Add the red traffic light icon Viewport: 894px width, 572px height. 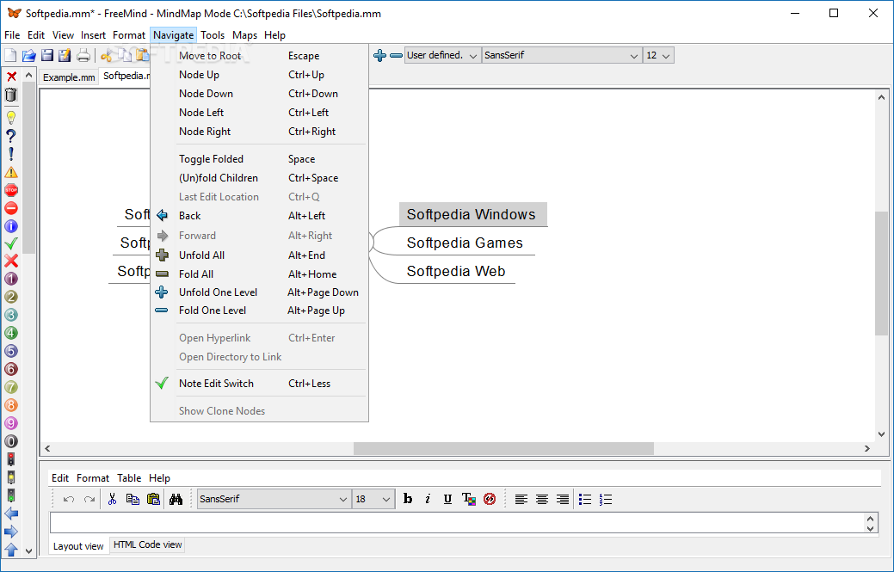tap(11, 459)
